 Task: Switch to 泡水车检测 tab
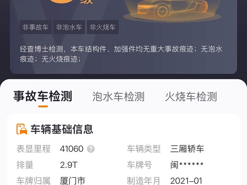(x=118, y=96)
